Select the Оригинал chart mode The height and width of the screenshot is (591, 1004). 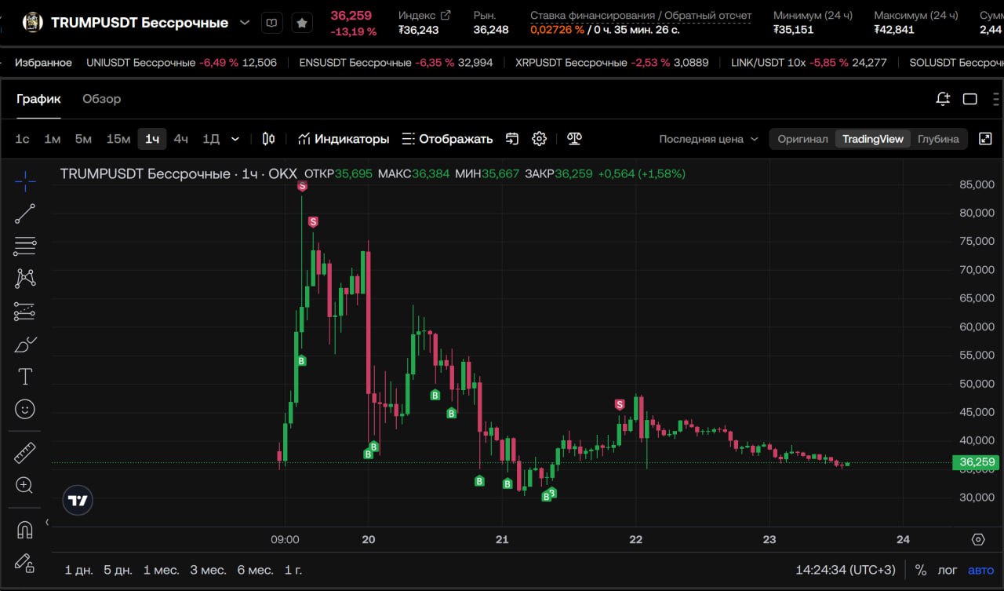click(x=802, y=139)
